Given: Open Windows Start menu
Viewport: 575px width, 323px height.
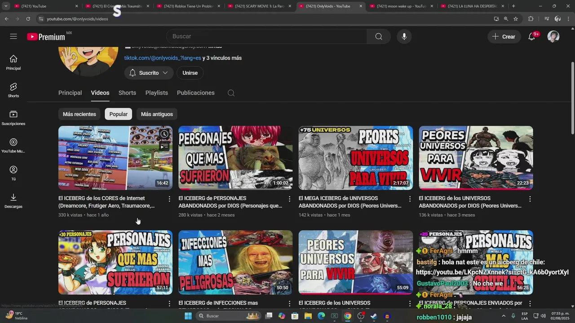Looking at the screenshot, I should [188, 316].
